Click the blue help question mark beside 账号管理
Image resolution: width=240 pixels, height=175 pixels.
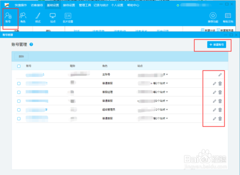(x=31, y=45)
